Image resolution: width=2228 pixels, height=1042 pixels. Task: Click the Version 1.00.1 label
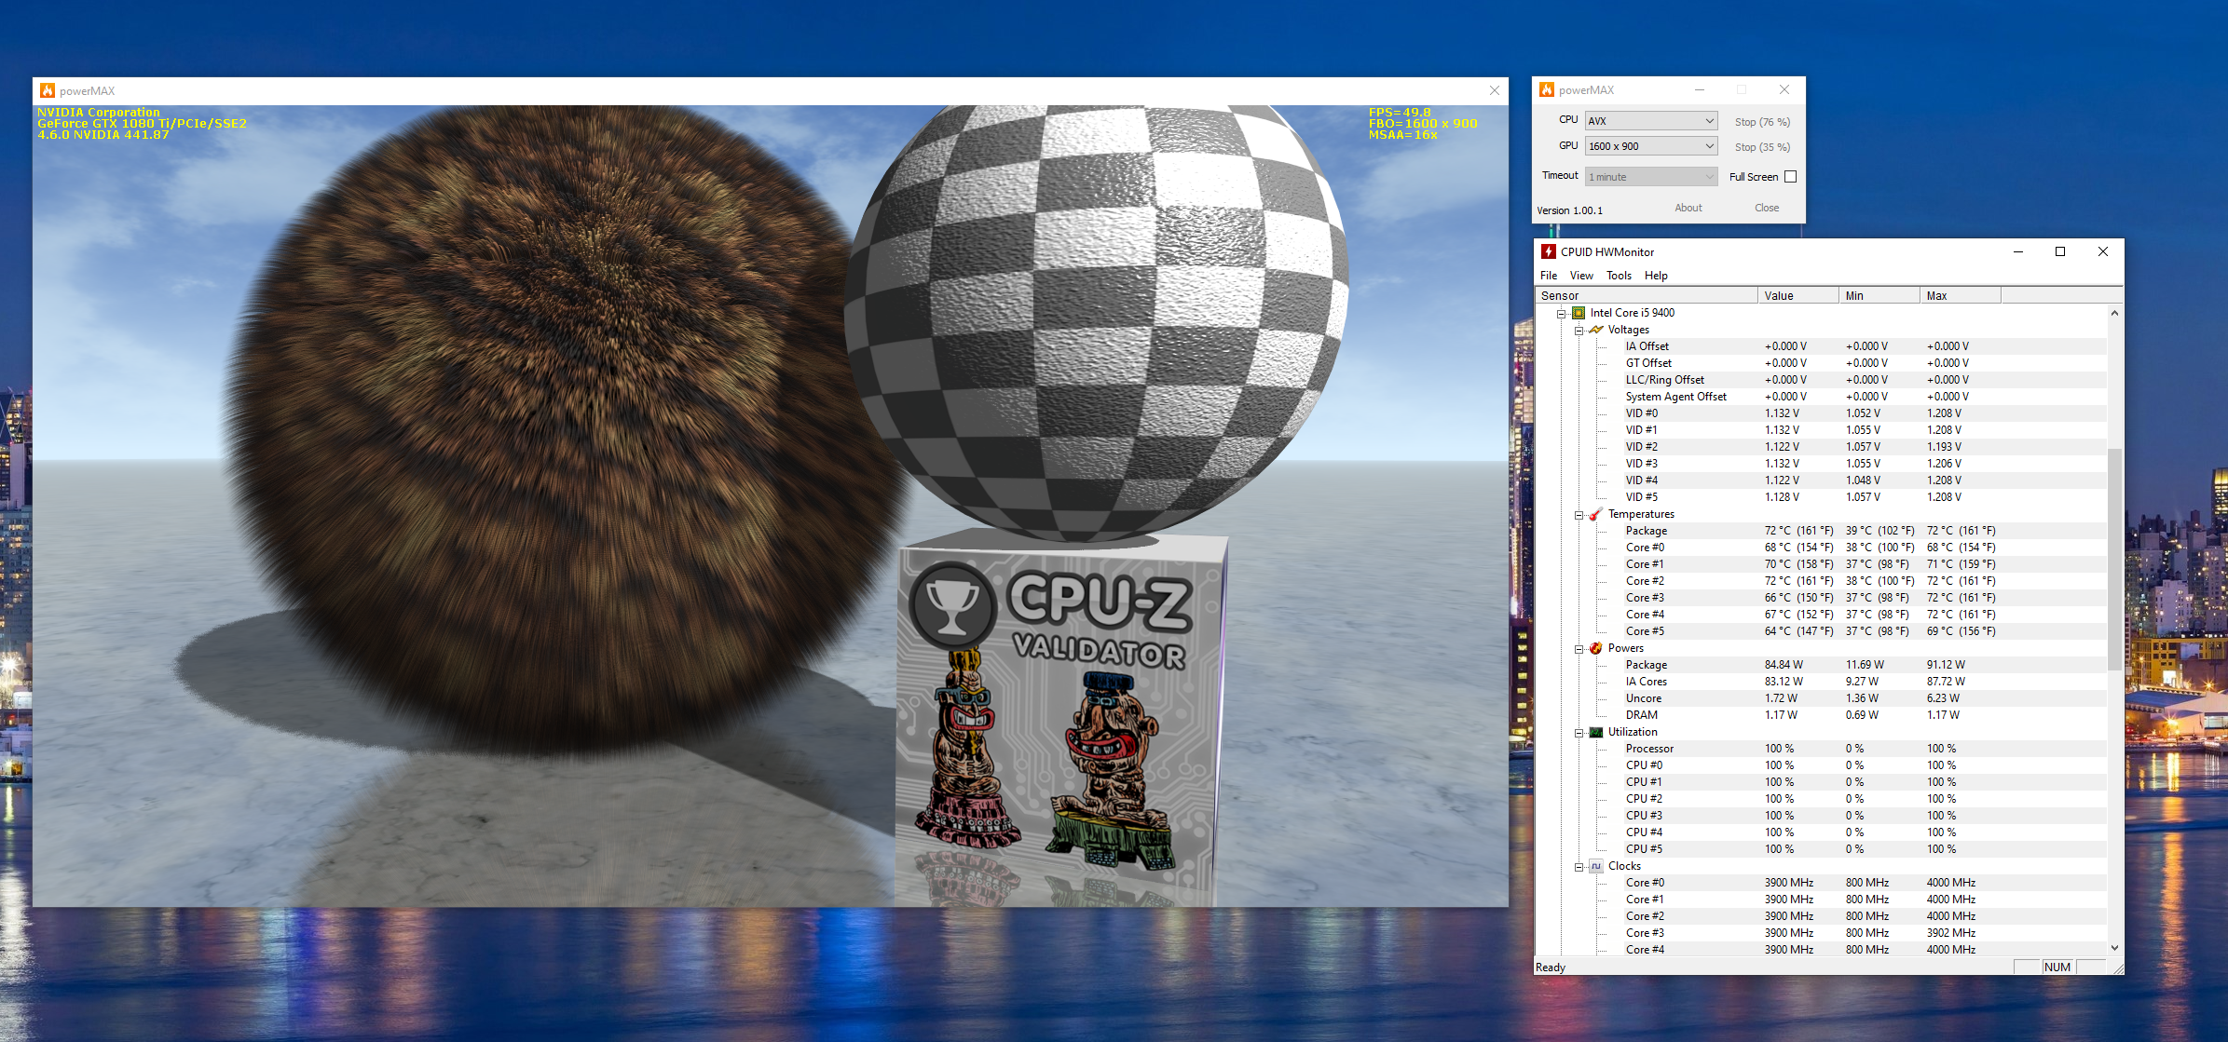point(1570,210)
